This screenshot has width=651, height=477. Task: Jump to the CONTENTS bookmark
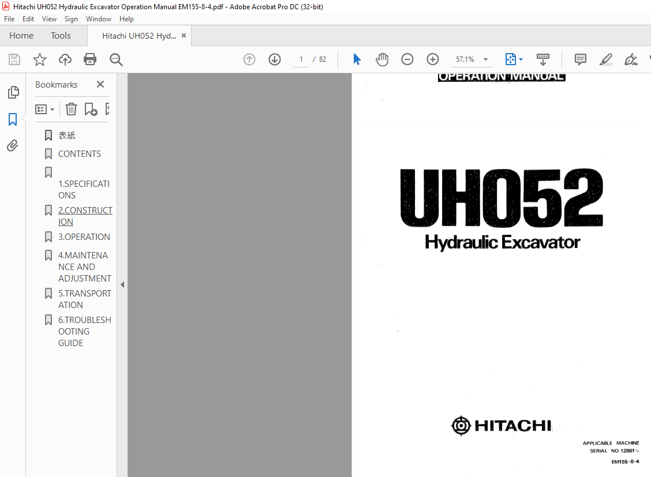tap(79, 154)
